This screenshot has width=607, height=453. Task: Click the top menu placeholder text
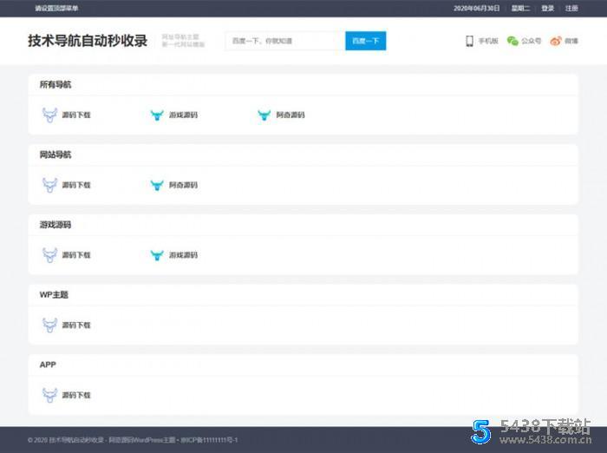click(x=56, y=8)
